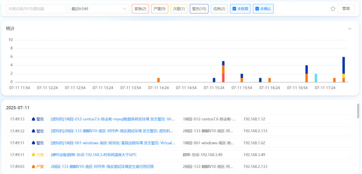Open alert link for 1网段-012-centos7.6 mysql

(113, 119)
